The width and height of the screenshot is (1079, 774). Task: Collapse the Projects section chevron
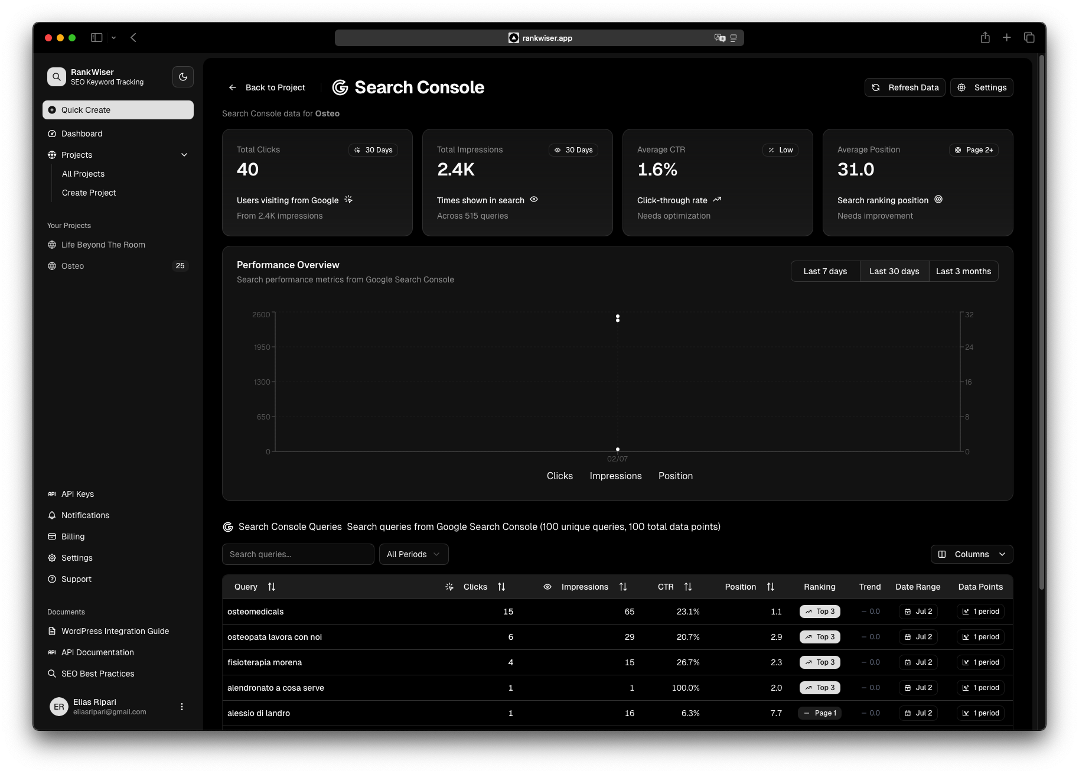pos(184,155)
